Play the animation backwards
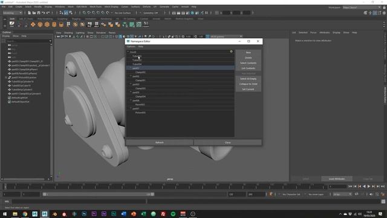The image size is (387, 218). coord(364,187)
